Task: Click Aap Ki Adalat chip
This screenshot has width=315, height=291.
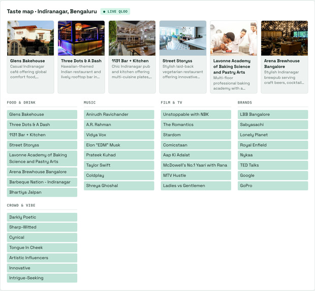Action: [x=196, y=155]
